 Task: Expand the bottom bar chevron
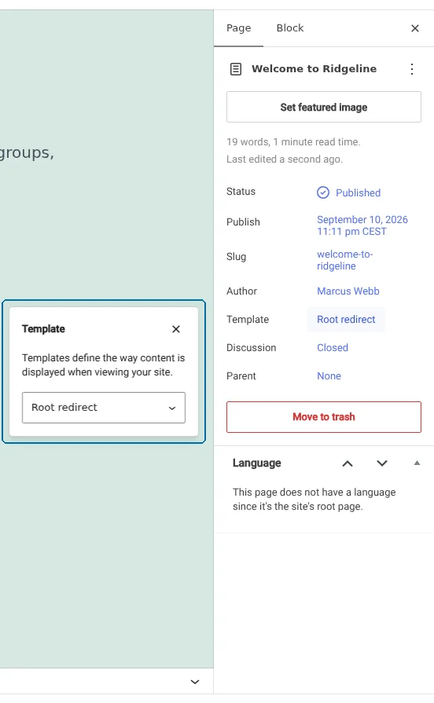tap(195, 682)
